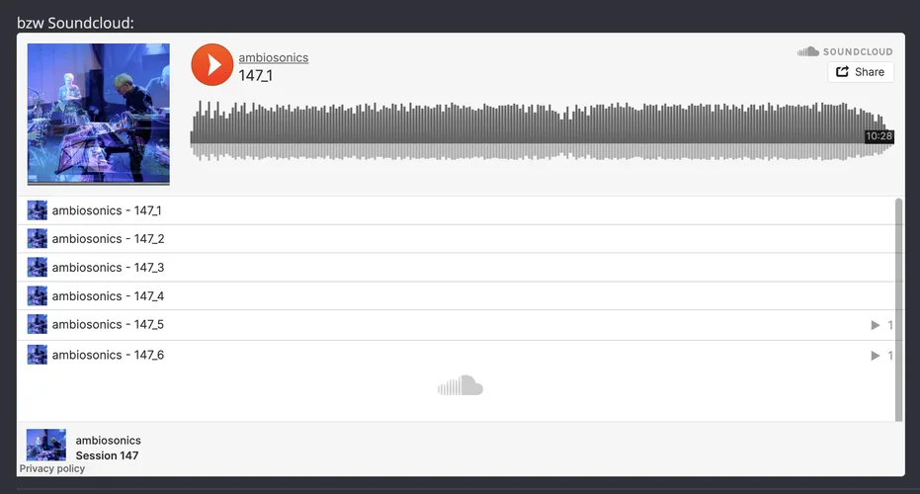The height and width of the screenshot is (494, 920).
Task: Click the small Session 147 thumbnail in the footer
Action: point(46,445)
